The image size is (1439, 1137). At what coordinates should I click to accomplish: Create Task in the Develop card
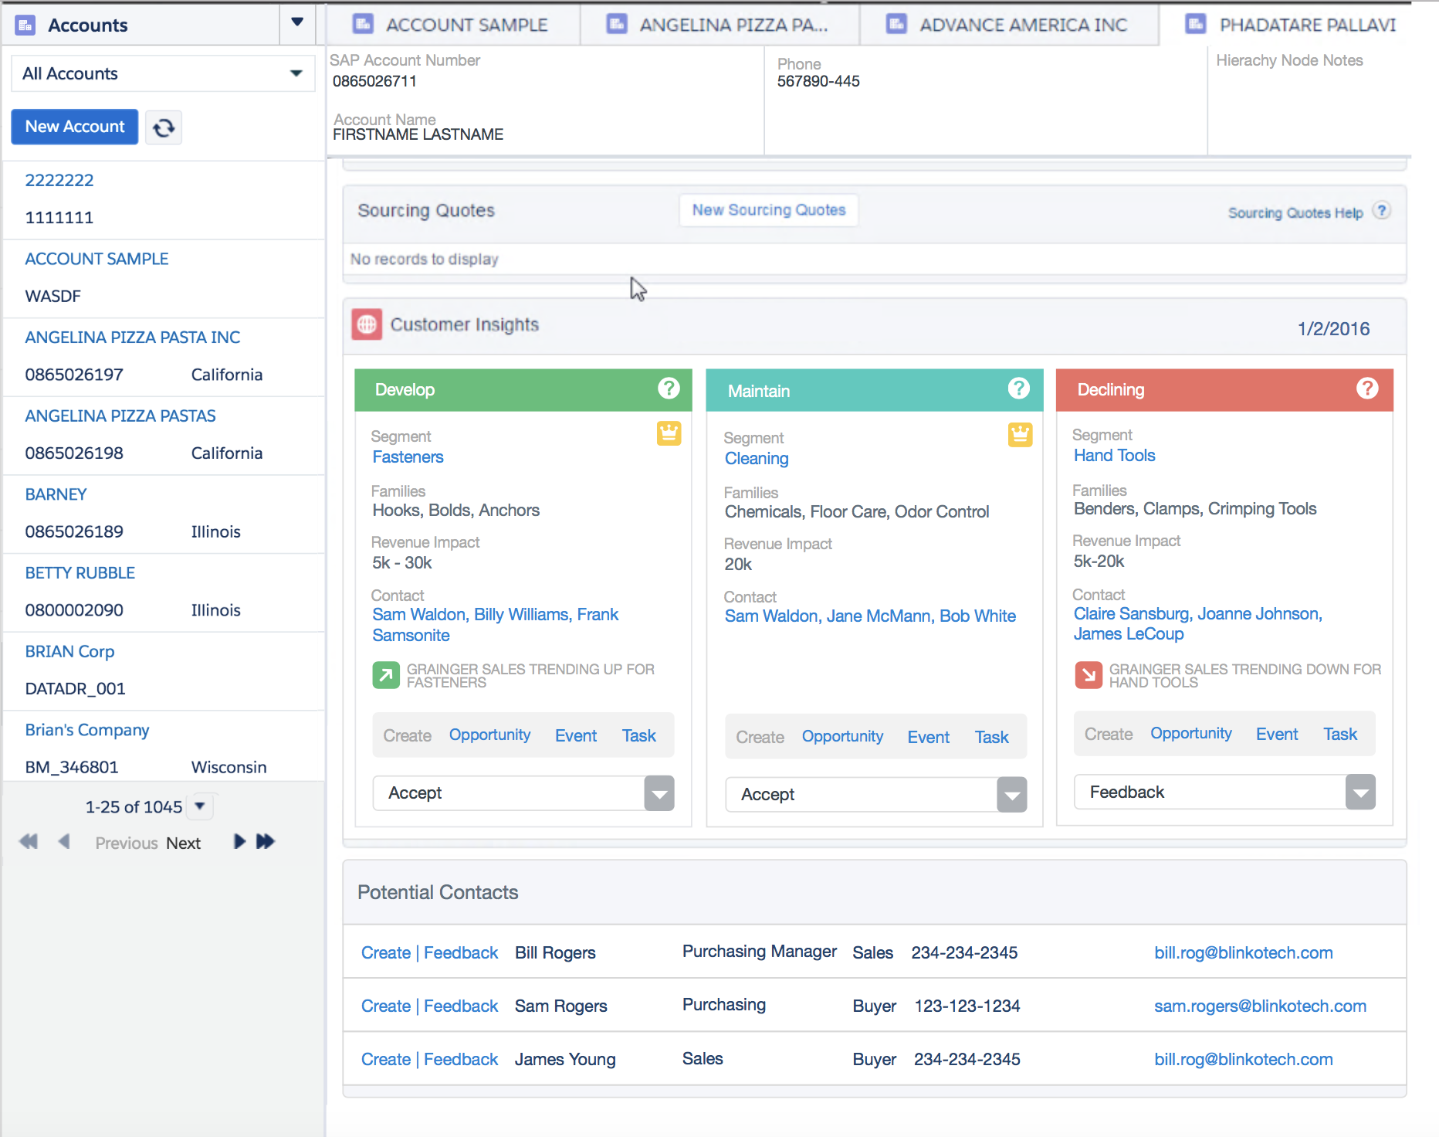[639, 735]
